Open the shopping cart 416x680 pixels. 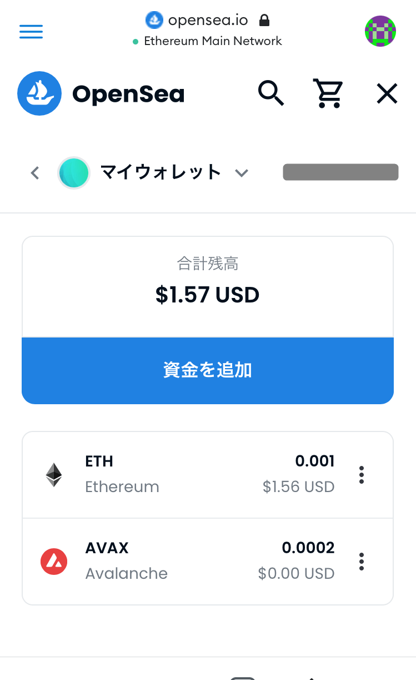click(x=328, y=93)
